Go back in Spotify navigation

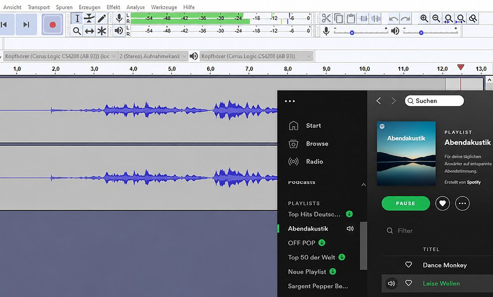coord(378,101)
